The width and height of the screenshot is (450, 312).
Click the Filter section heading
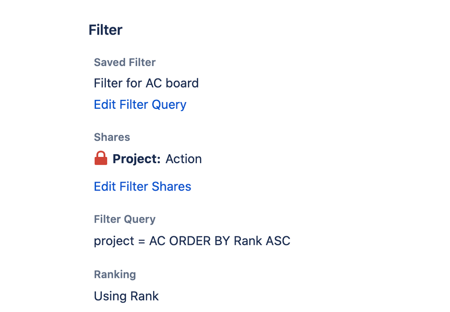105,30
